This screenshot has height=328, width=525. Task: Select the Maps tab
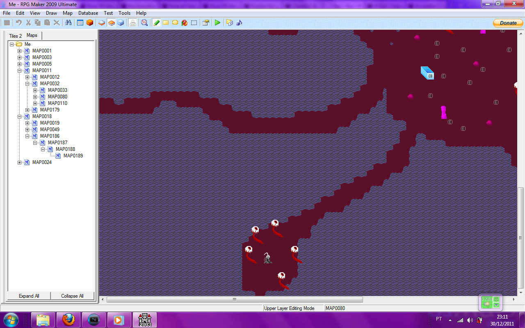point(32,35)
